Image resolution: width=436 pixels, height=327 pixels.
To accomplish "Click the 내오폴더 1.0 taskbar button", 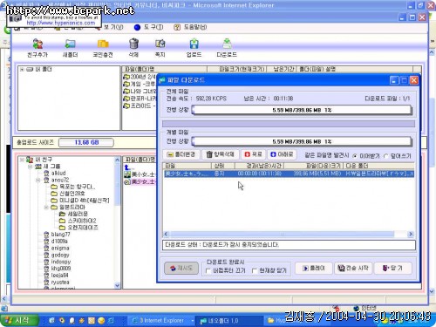I will 228,320.
